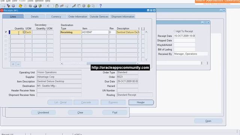Check the sixth receipt line checkbox
This screenshot has width=240, height=135.
coord(6,54)
